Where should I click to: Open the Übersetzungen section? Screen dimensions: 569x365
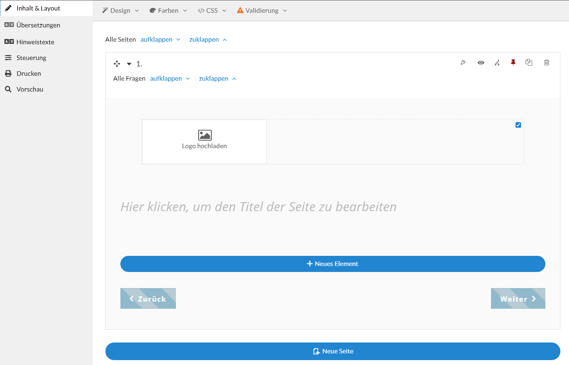point(38,25)
